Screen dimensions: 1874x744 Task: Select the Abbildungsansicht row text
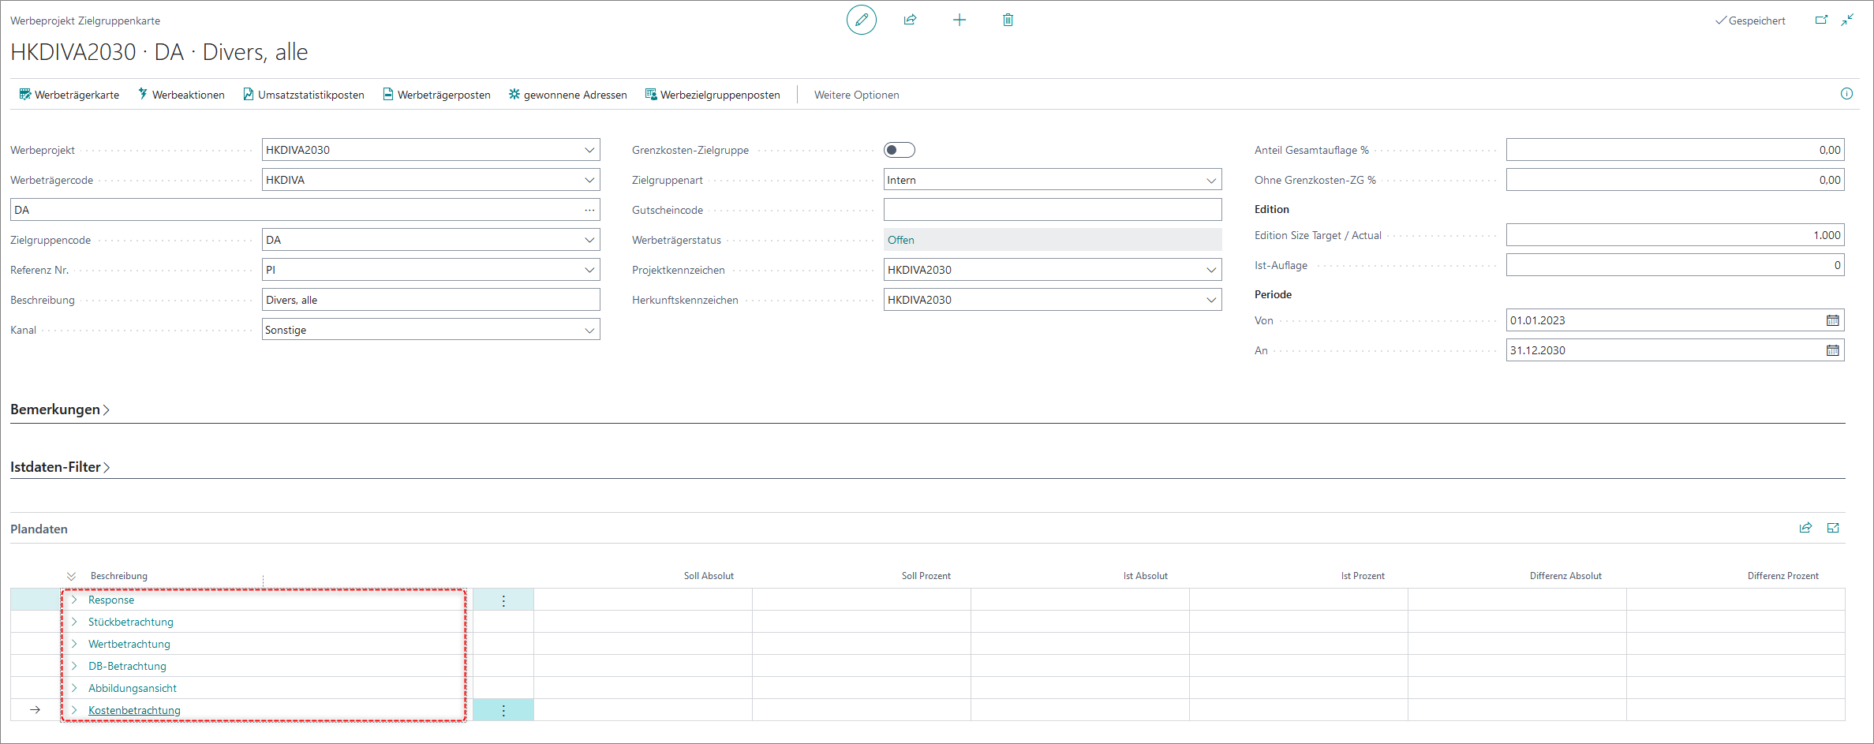(132, 688)
